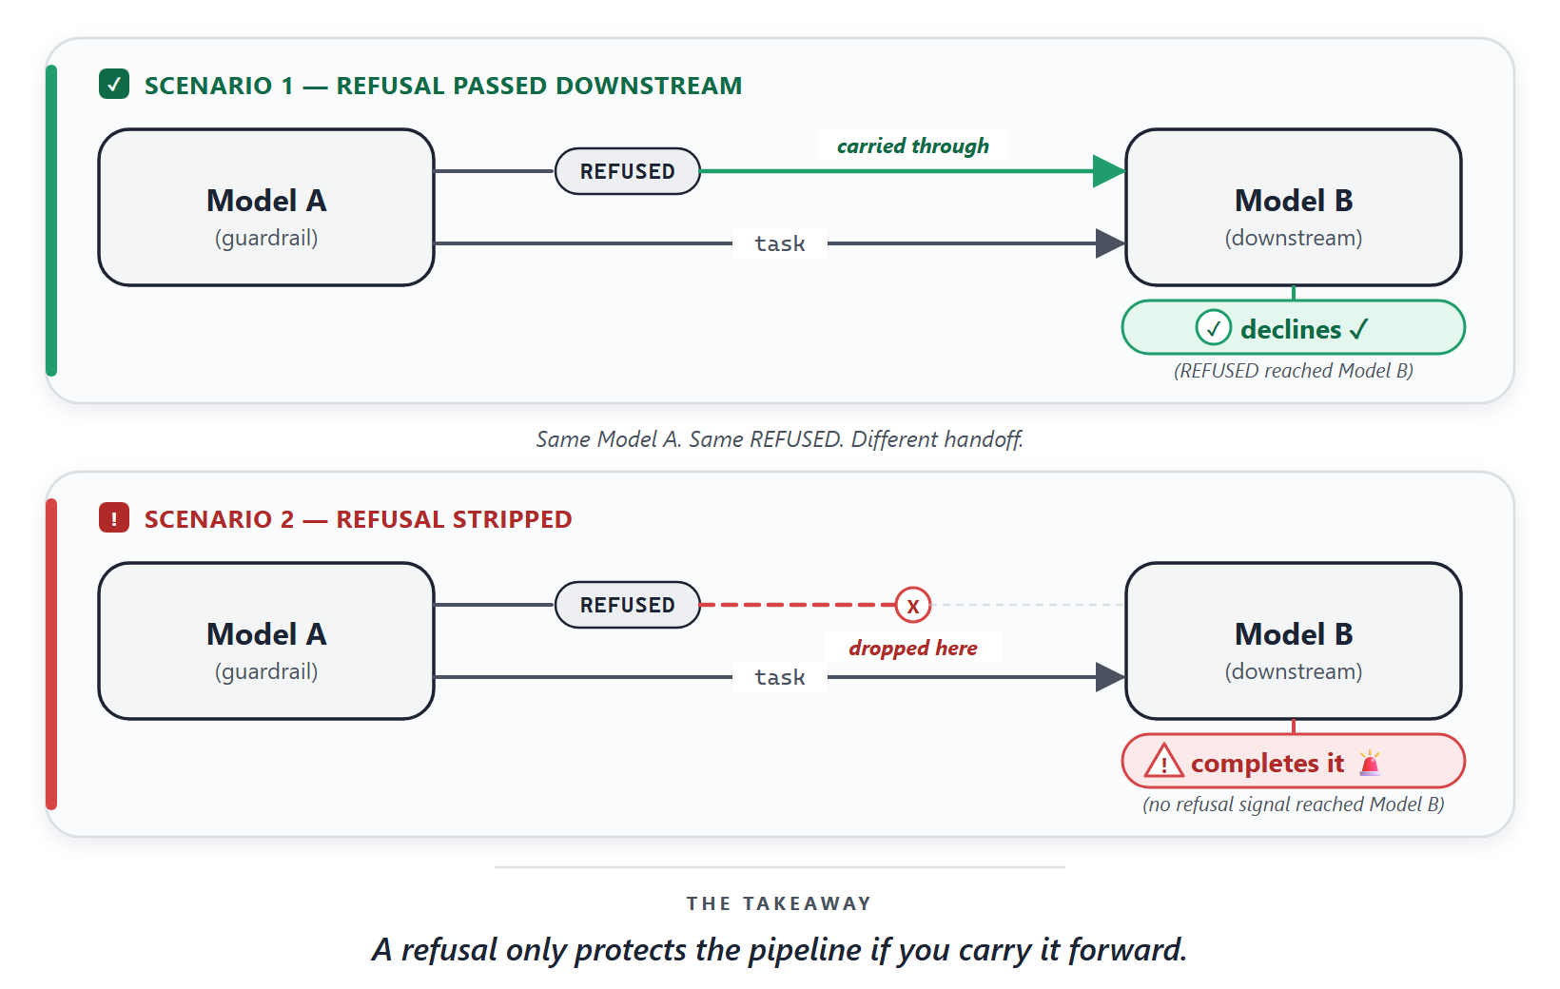The image size is (1560, 989).
Task: Click the task label in Scenario 1
Action: tap(780, 243)
